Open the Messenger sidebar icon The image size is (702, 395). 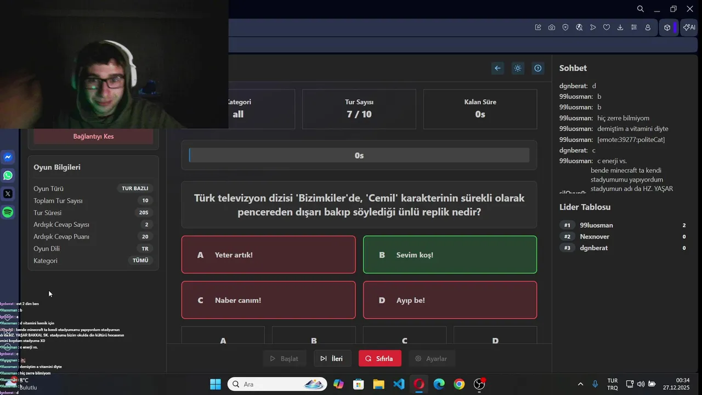tap(8, 157)
